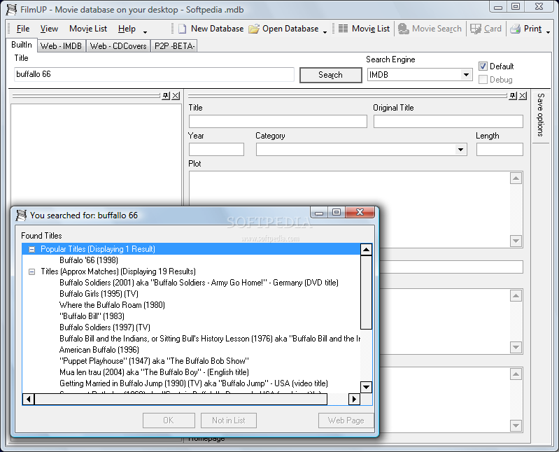Open the Save options side tab

click(x=541, y=115)
